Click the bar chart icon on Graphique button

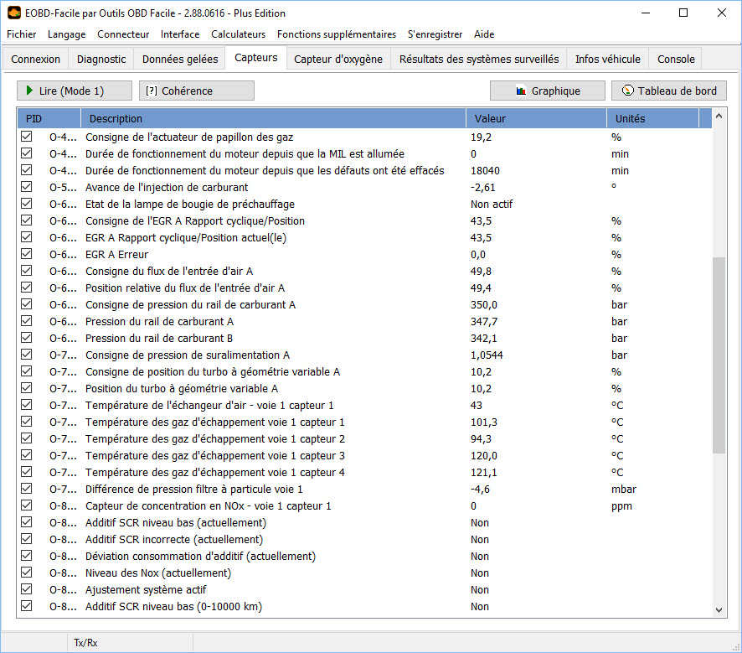(520, 91)
